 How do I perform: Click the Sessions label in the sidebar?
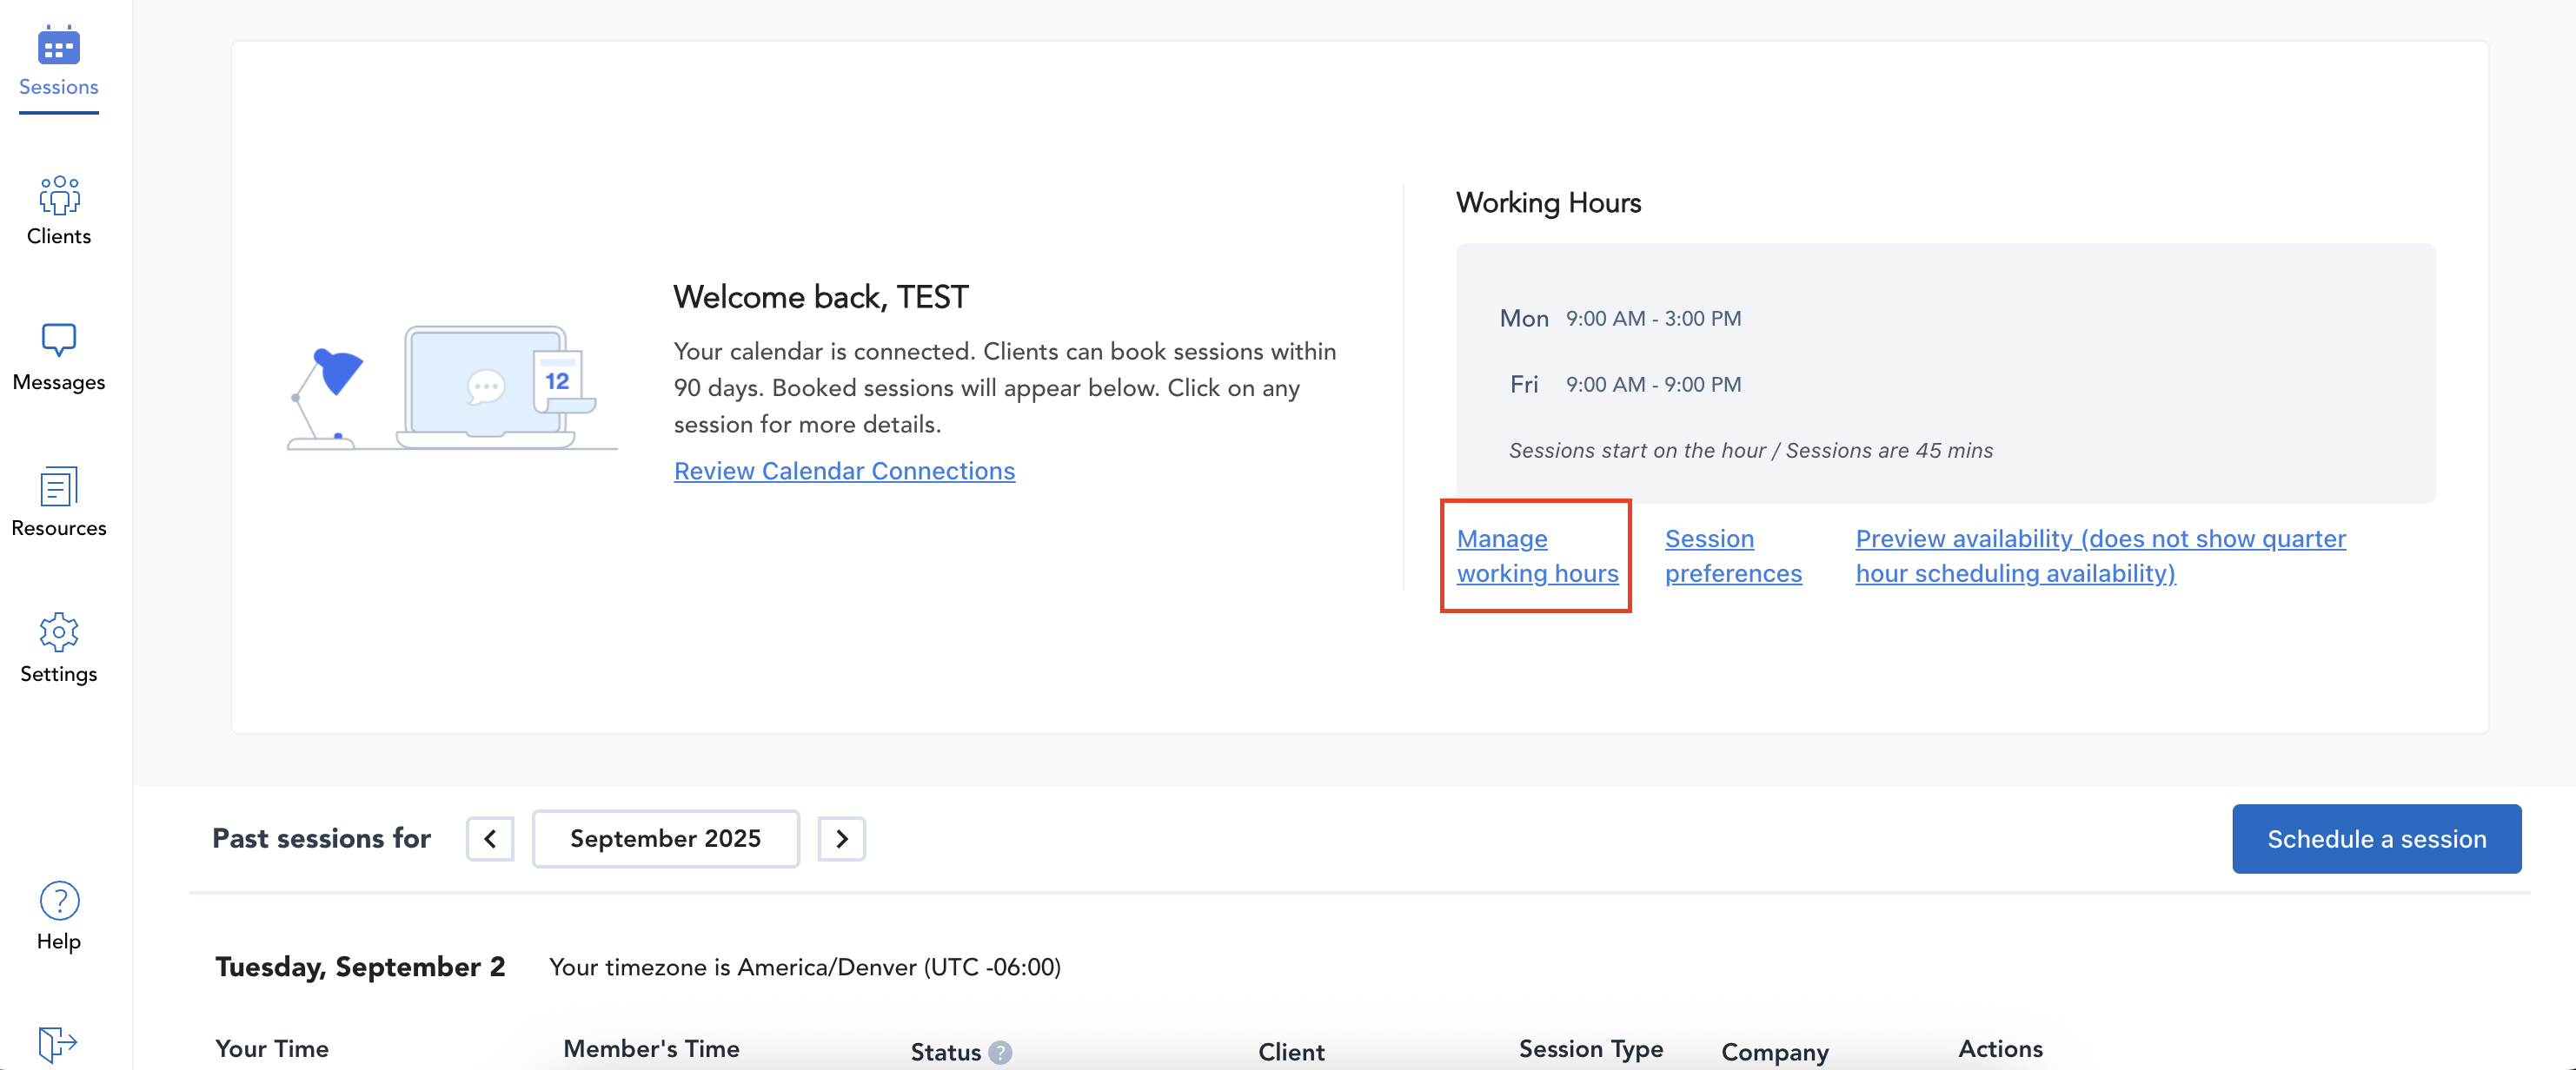tap(58, 87)
